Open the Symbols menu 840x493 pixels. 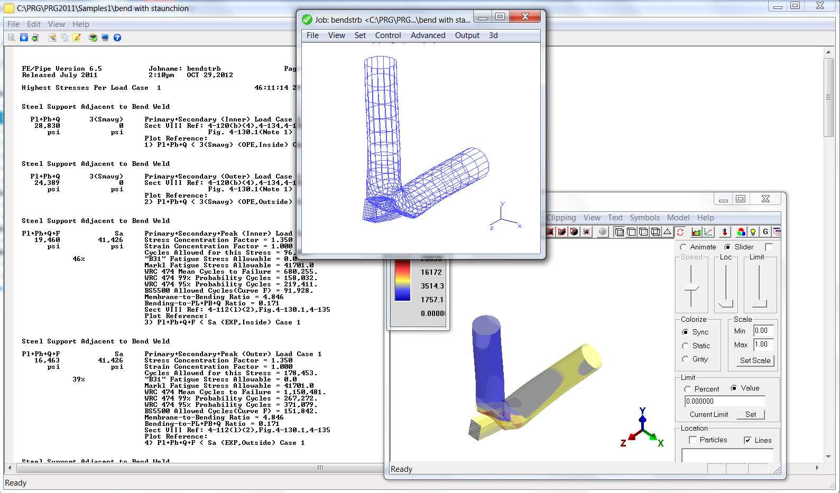point(644,218)
